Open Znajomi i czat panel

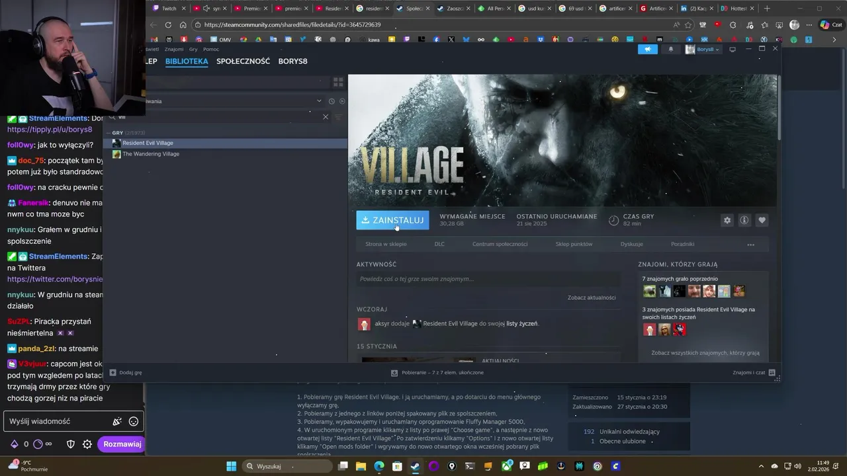(754, 373)
